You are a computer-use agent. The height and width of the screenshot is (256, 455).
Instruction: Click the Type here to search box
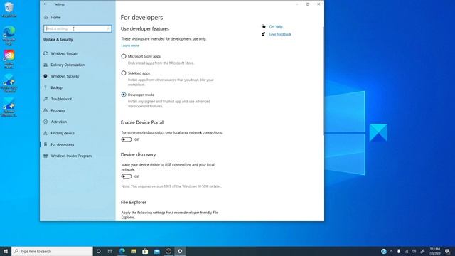(52, 251)
